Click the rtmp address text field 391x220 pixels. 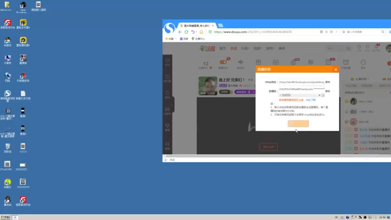click(302, 82)
